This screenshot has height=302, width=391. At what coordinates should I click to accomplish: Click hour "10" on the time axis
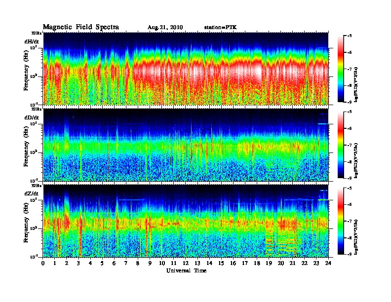click(x=162, y=263)
